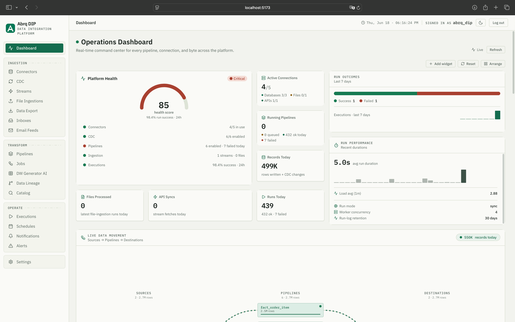Click the Email Feeds envelope icon
This screenshot has width=515, height=322.
pos(11,130)
